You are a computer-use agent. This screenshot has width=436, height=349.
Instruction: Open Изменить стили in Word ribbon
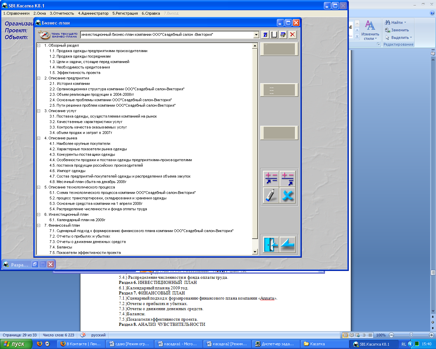[370, 30]
